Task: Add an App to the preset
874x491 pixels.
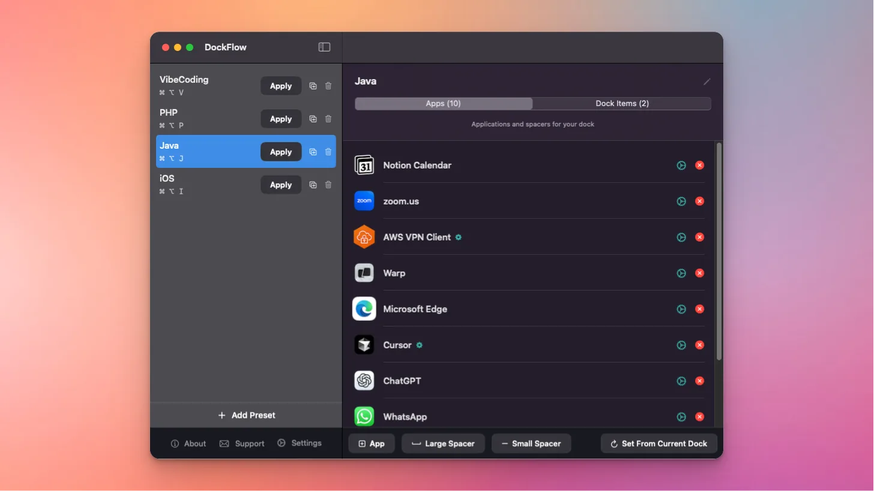Action: coord(372,444)
